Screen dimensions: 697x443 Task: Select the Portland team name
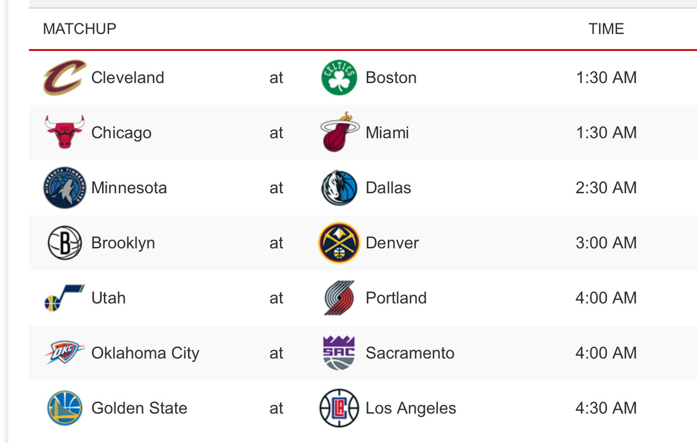396,298
